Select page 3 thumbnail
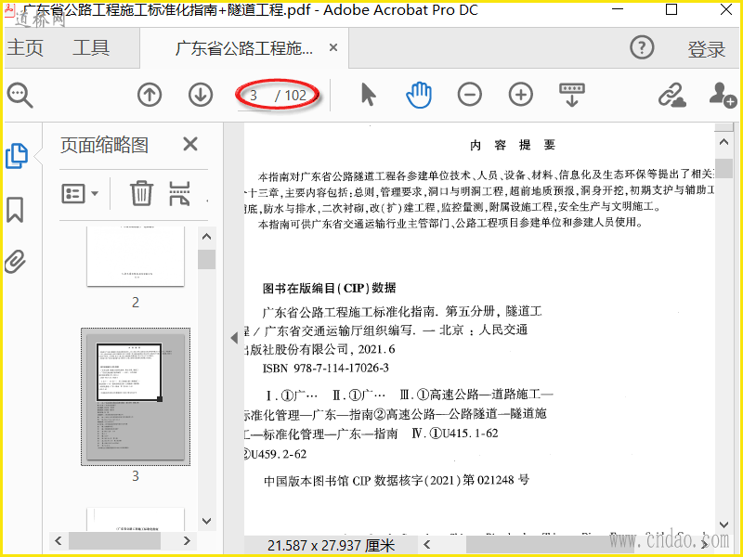Viewport: 743px width, 557px height. pos(136,396)
